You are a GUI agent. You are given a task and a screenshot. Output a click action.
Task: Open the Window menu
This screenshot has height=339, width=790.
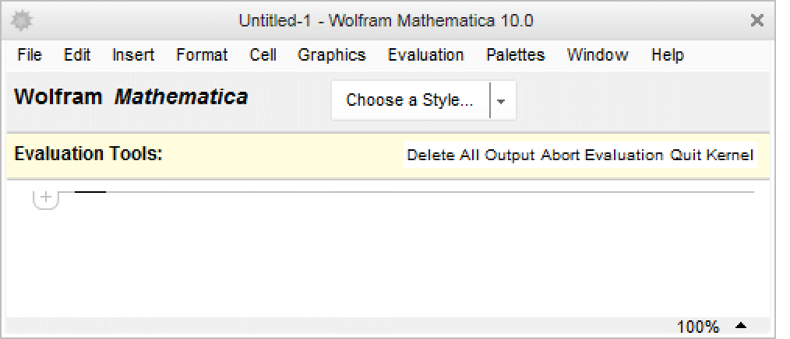(x=598, y=55)
